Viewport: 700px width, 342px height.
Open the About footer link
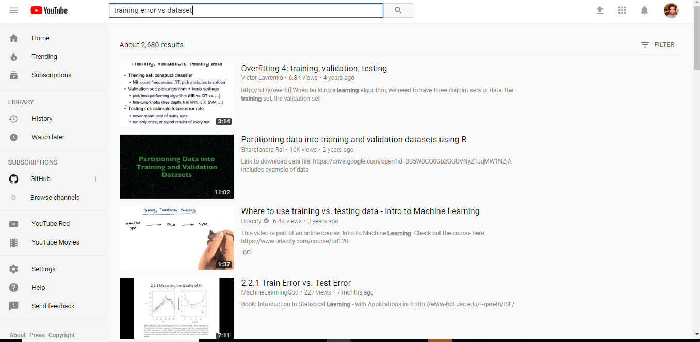click(x=18, y=335)
